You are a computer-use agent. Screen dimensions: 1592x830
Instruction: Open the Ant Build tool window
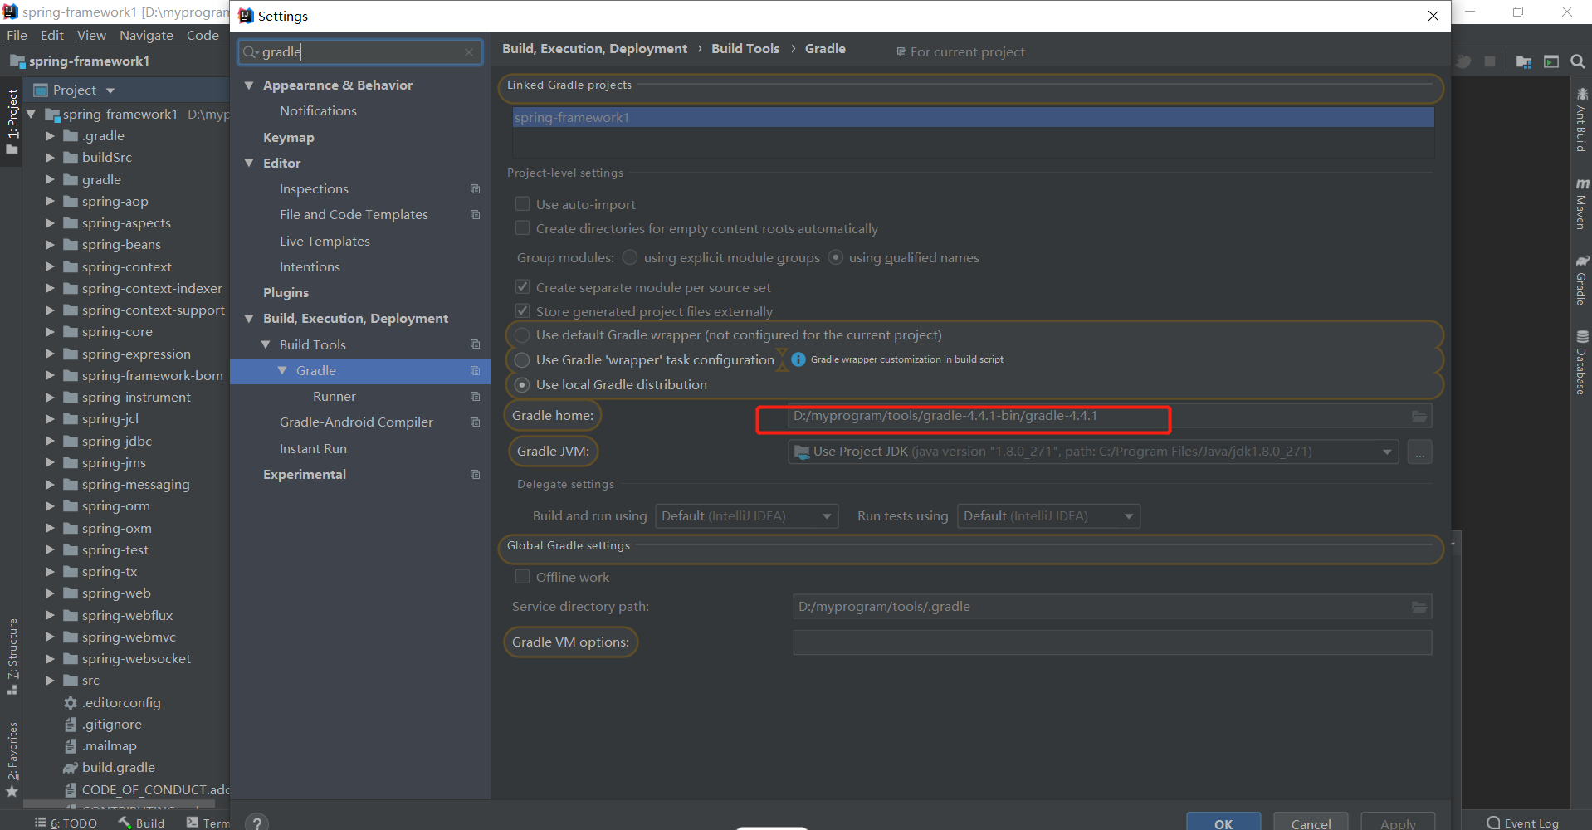tap(1581, 120)
